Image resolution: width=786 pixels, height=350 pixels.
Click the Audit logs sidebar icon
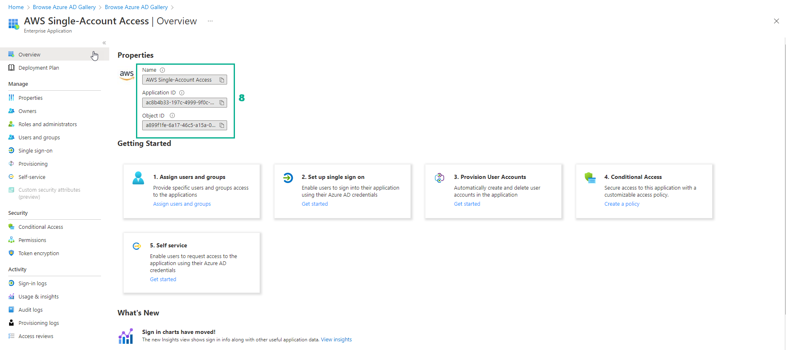[12, 310]
